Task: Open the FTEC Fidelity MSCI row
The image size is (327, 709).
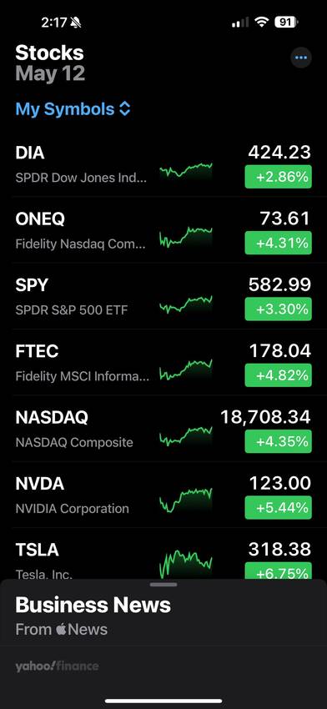Action: (x=163, y=363)
